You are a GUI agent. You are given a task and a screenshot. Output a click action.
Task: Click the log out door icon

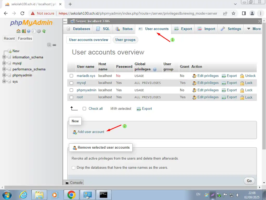24,31
